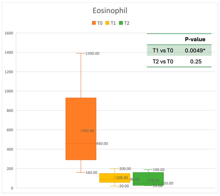Click the yellow T1 legend swatch
Screen dimensions: 220x196
(x=107, y=23)
